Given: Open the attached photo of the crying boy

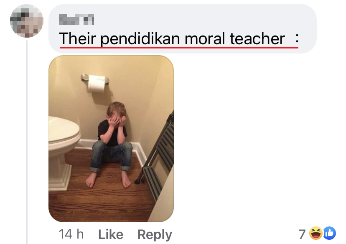Looking at the screenshot, I should pyautogui.click(x=111, y=139).
